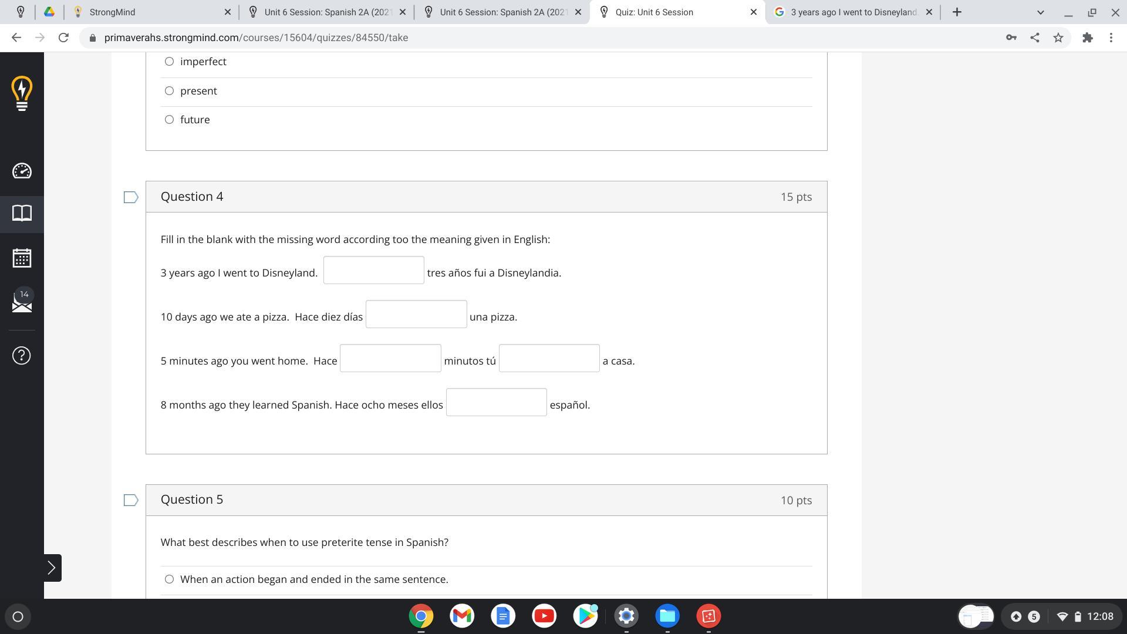The height and width of the screenshot is (634, 1127).
Task: Bookmark this page with the star icon
Action: click(x=1058, y=38)
